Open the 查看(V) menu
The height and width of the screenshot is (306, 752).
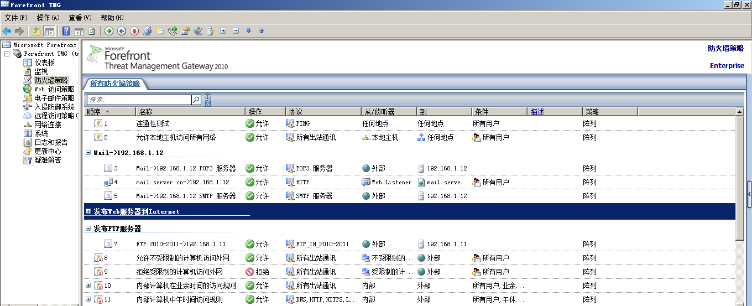[x=80, y=18]
